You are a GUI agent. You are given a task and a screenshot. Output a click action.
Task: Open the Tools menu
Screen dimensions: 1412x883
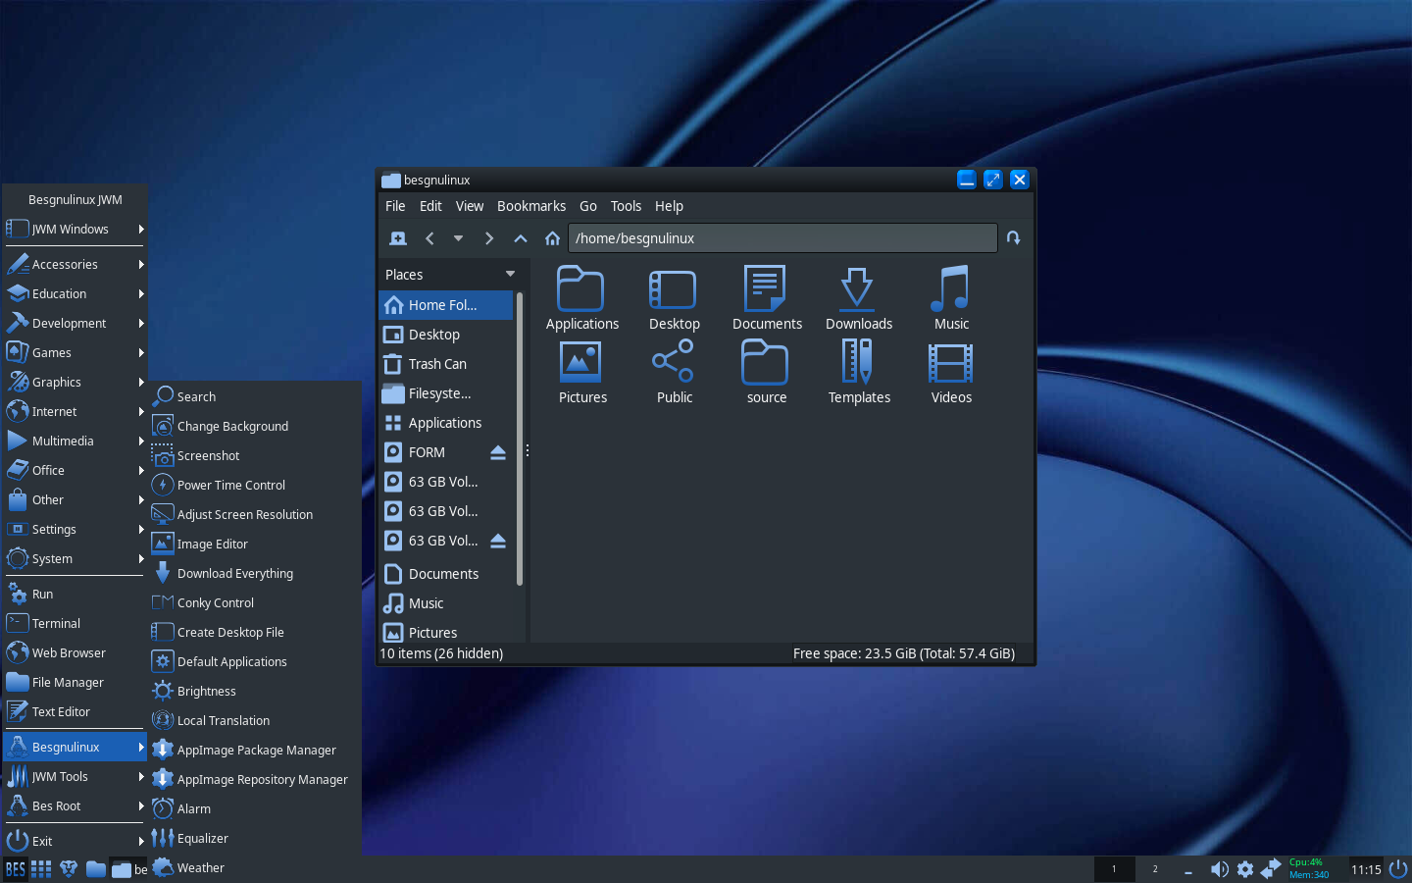(x=626, y=206)
